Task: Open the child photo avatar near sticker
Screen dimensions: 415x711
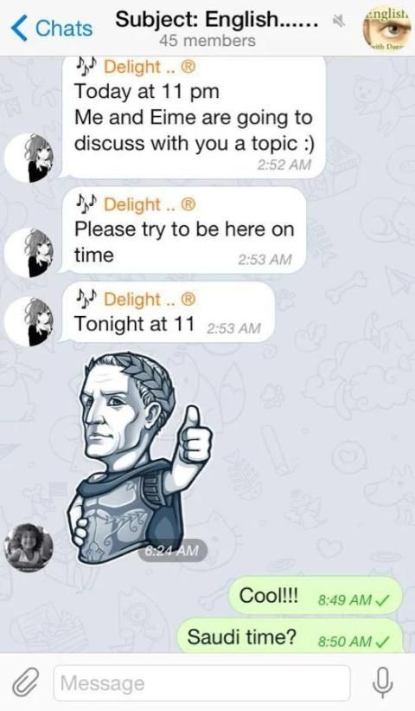Action: (x=29, y=547)
